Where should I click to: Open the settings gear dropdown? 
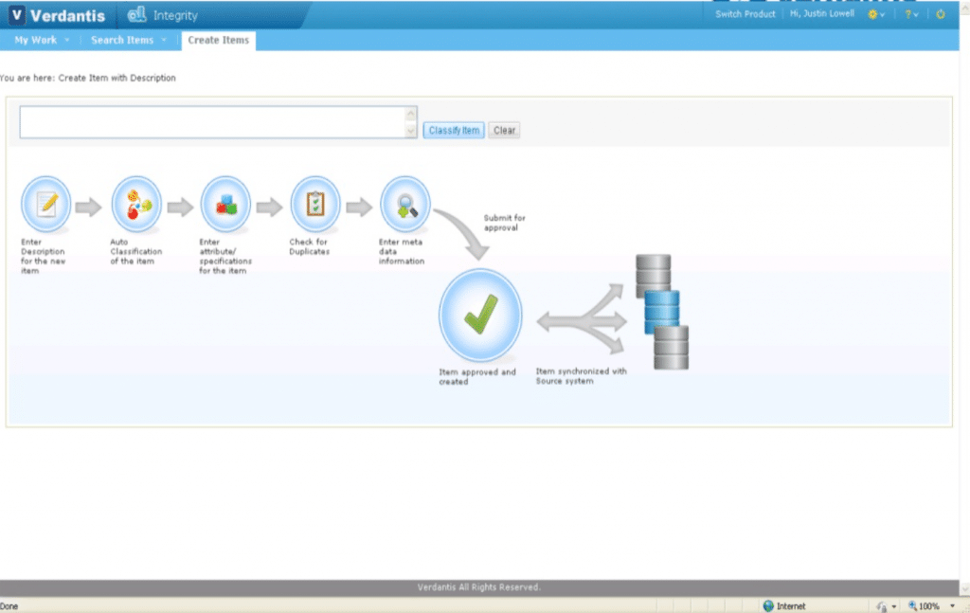coord(877,14)
